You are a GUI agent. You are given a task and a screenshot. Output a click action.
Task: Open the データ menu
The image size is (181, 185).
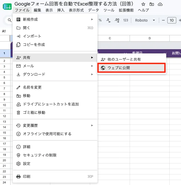point(94,10)
